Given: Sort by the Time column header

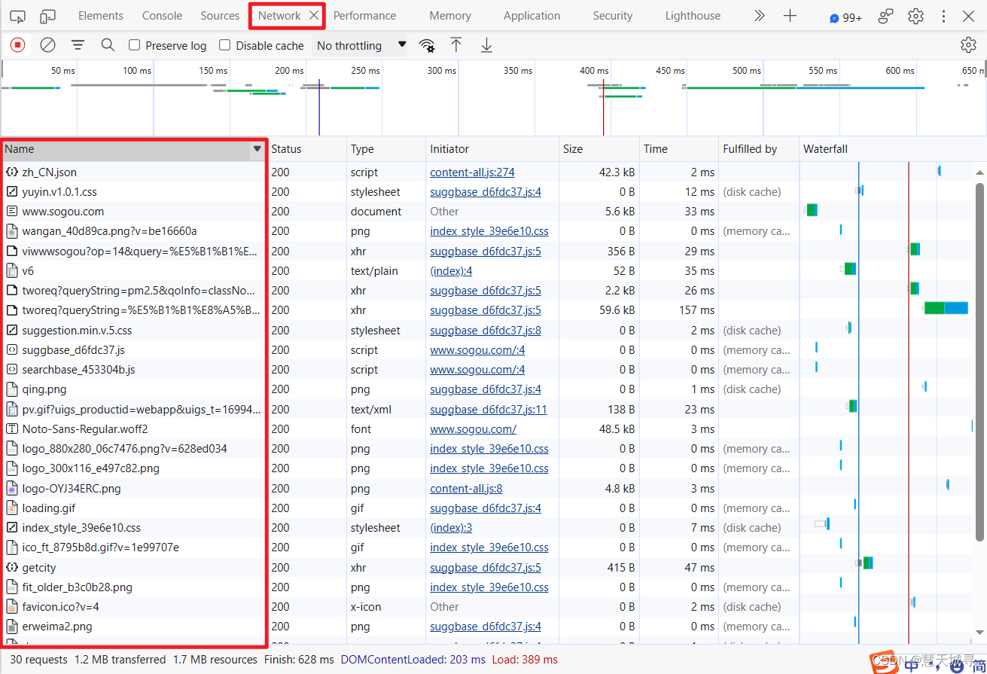Looking at the screenshot, I should [x=679, y=149].
